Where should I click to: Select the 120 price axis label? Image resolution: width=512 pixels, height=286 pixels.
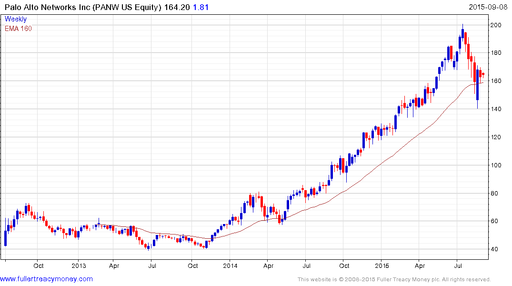click(x=496, y=137)
